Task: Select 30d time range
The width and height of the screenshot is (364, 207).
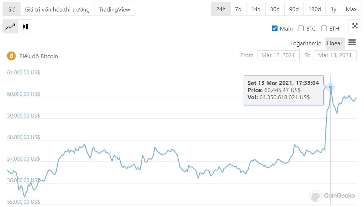Action: click(275, 9)
